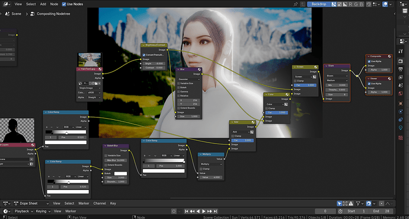Open the Scene properties tab icon
The image size is (409, 219).
(401, 85)
